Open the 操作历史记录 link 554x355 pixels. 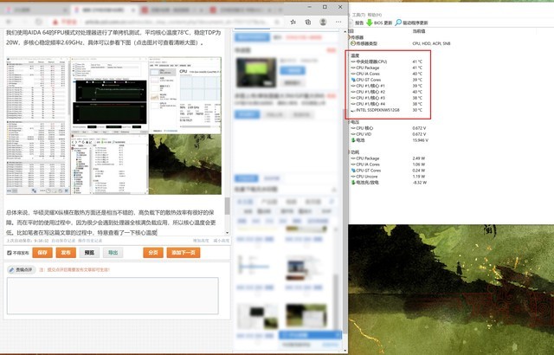(90, 241)
